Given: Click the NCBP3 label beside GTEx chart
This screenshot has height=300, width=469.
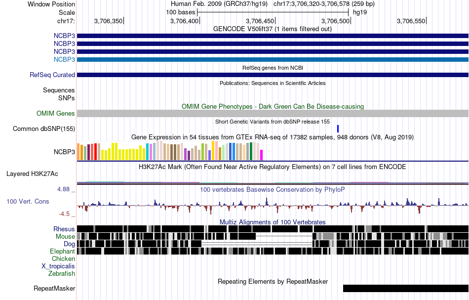Looking at the screenshot, I should point(64,152).
